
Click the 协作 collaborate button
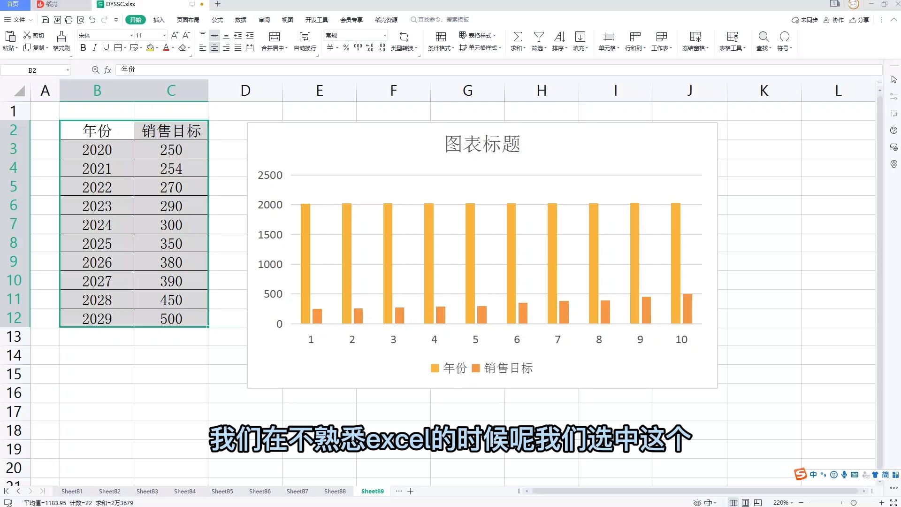point(834,20)
